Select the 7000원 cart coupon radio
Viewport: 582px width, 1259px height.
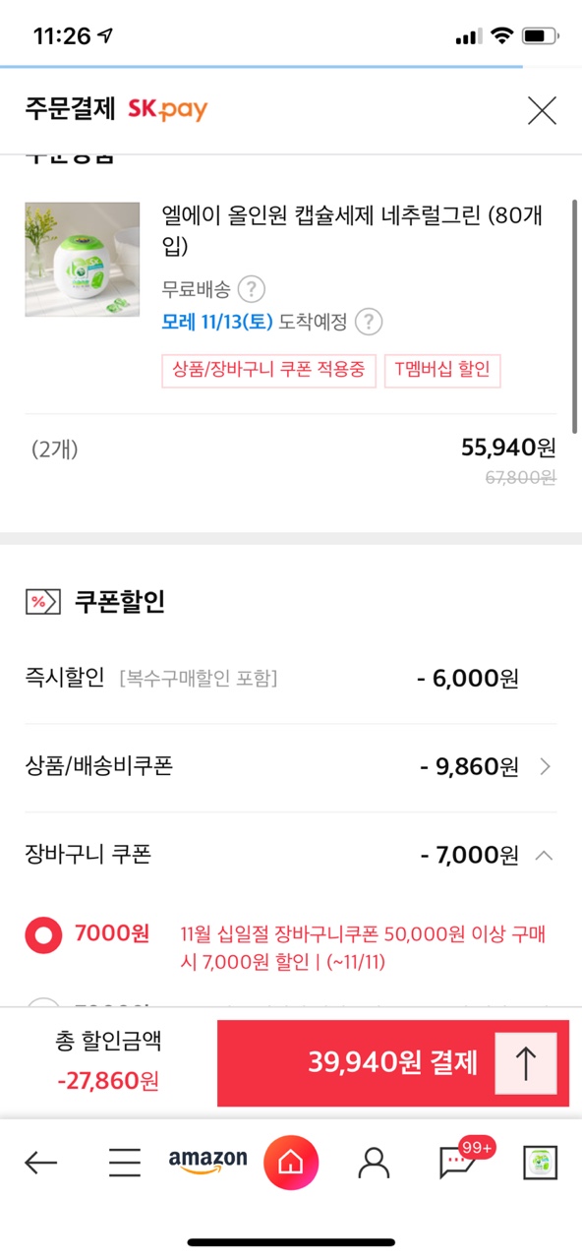point(43,934)
